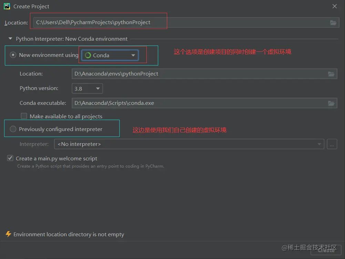Click the Create button
The image size is (345, 259).
(326, 250)
